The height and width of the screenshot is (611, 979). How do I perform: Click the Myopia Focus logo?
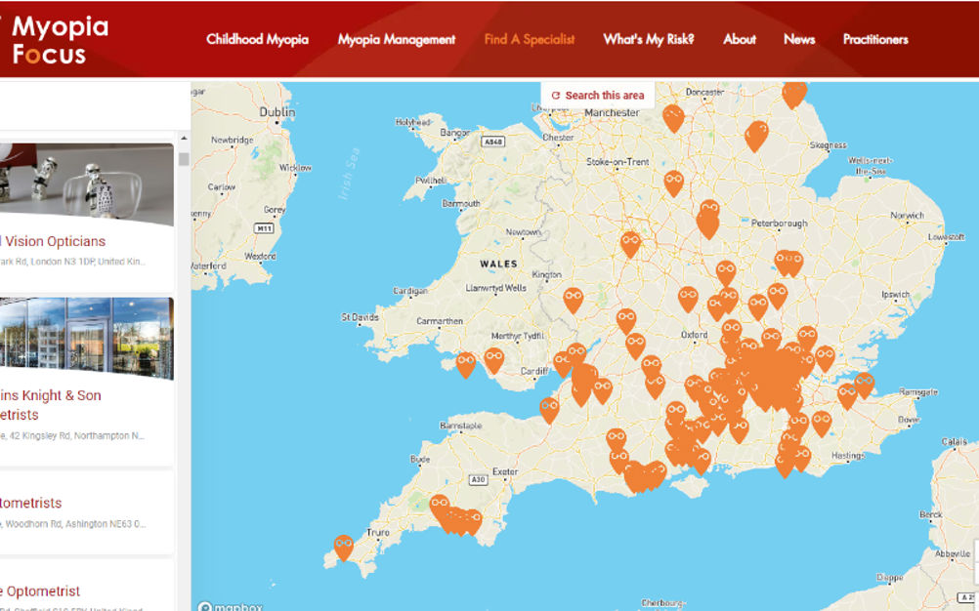(57, 40)
